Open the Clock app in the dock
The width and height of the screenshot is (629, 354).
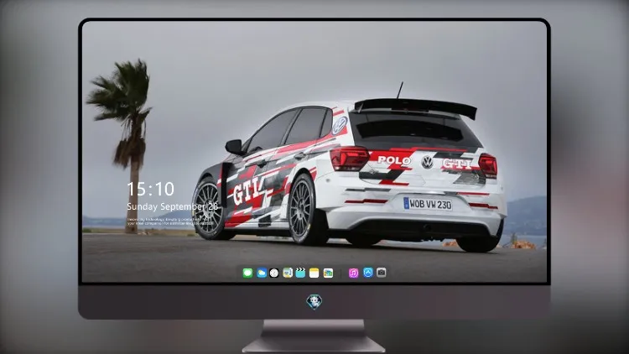pyautogui.click(x=274, y=273)
